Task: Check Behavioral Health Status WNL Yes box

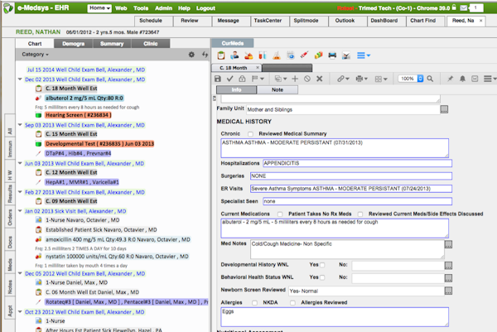Action: [x=322, y=277]
